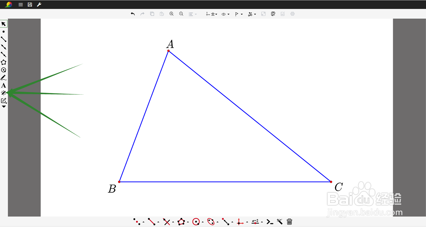Redo the undone action

pyautogui.click(x=143, y=14)
